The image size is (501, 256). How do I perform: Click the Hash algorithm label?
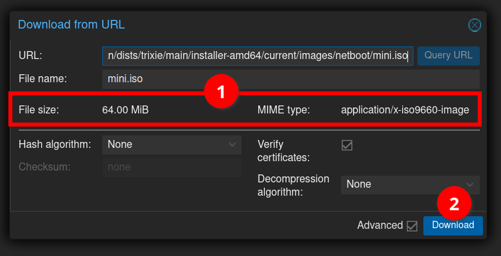pyautogui.click(x=55, y=145)
